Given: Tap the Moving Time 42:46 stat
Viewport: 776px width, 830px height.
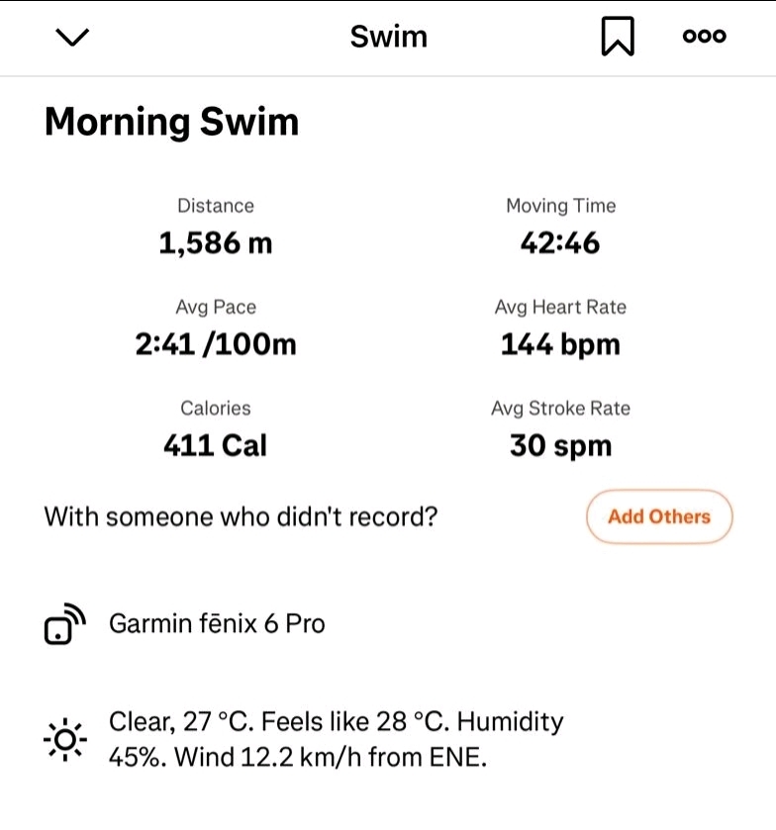Looking at the screenshot, I should tap(560, 241).
